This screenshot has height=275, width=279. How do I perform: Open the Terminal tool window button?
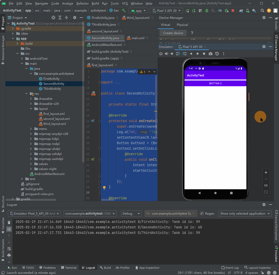pos(69,267)
